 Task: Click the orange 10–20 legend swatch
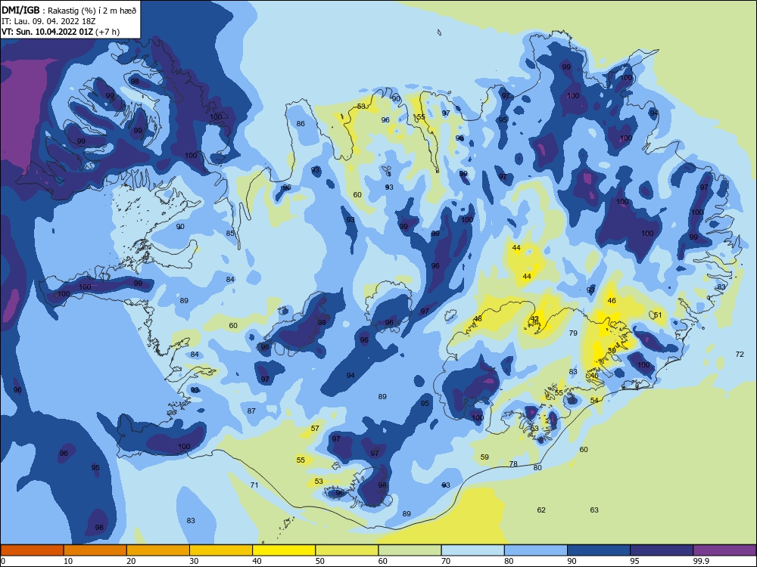coord(95,550)
